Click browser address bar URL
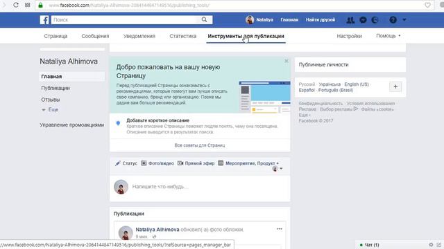 tap(129, 5)
